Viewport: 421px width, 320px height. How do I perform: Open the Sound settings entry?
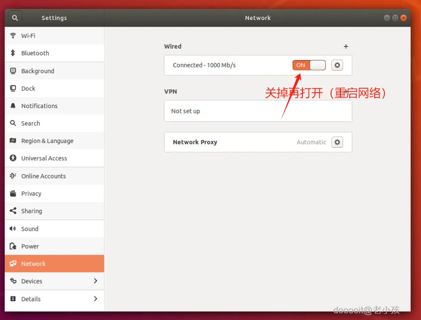pos(54,229)
